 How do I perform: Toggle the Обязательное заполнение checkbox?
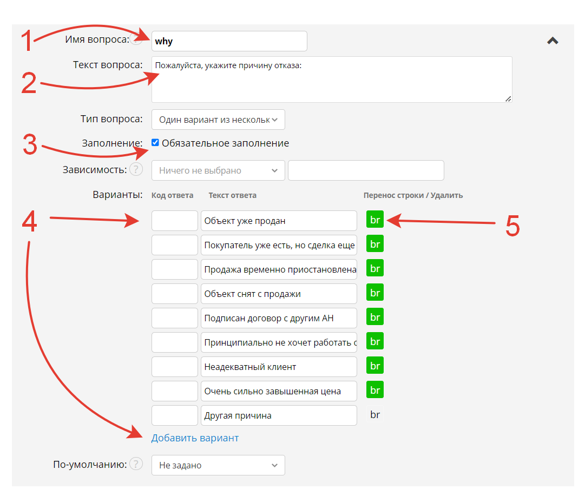pyautogui.click(x=156, y=143)
